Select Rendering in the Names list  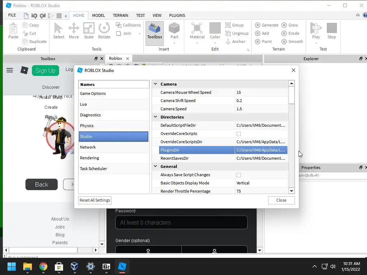tap(114, 158)
